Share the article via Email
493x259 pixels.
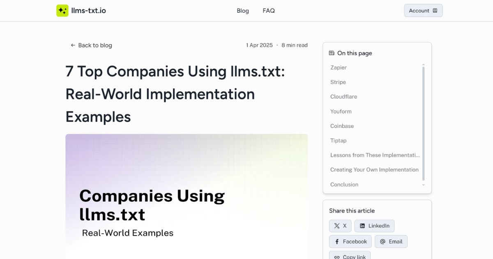(x=391, y=241)
